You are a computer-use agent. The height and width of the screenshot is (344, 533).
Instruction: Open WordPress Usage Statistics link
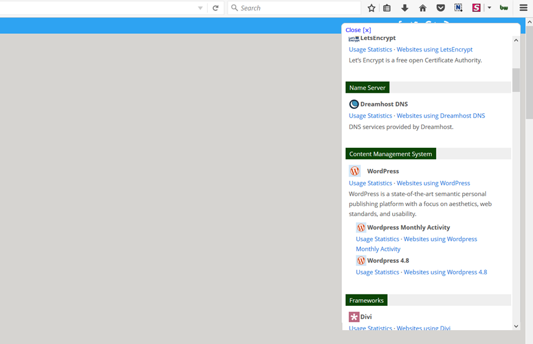[x=370, y=183]
